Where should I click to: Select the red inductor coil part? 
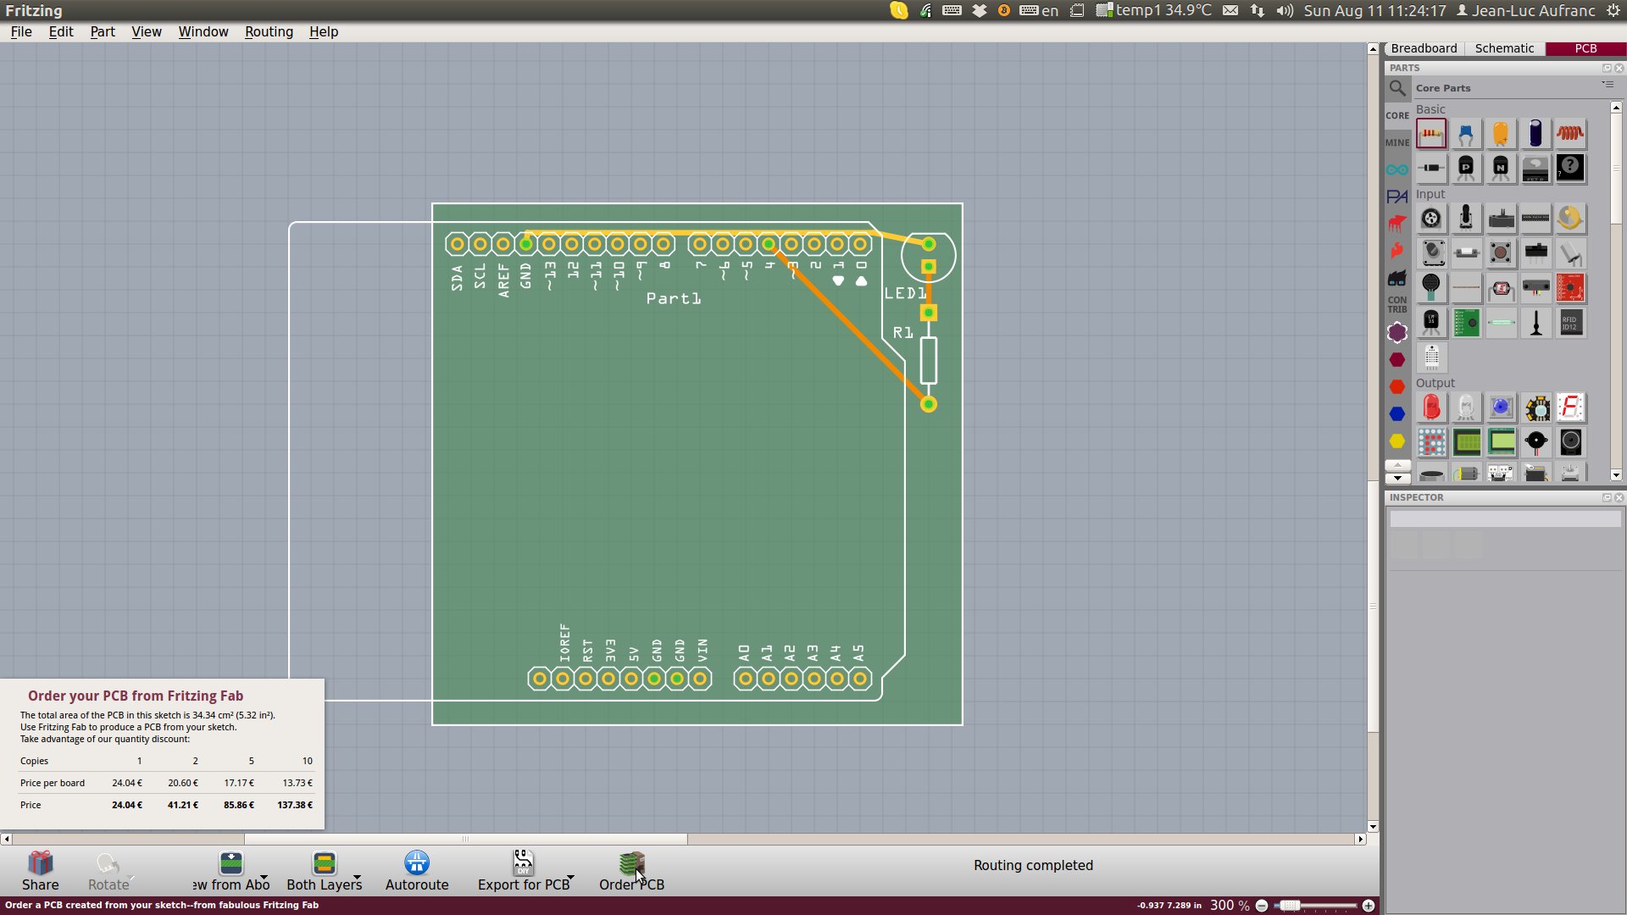(1570, 134)
